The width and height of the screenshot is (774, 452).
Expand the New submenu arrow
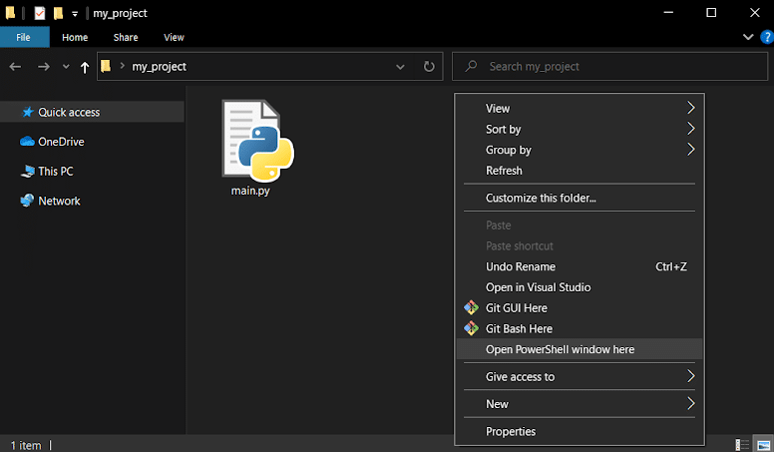691,403
